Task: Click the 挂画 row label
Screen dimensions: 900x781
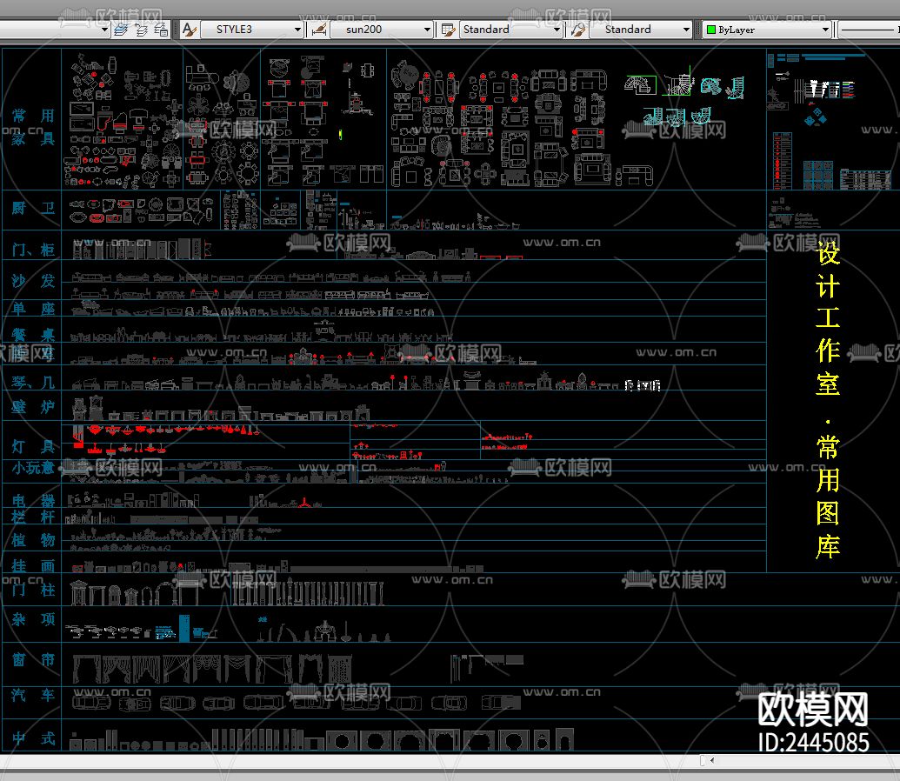Action: point(33,565)
